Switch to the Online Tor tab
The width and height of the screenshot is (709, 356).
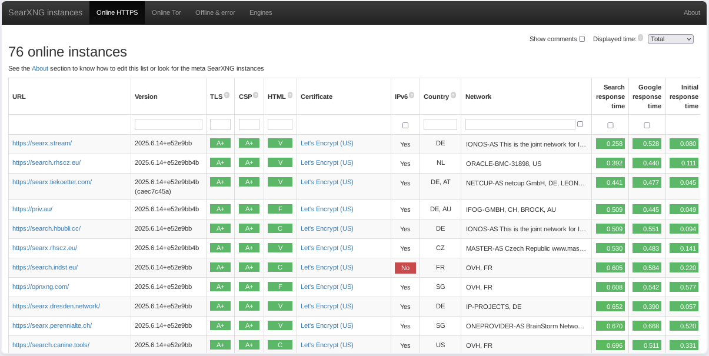167,12
